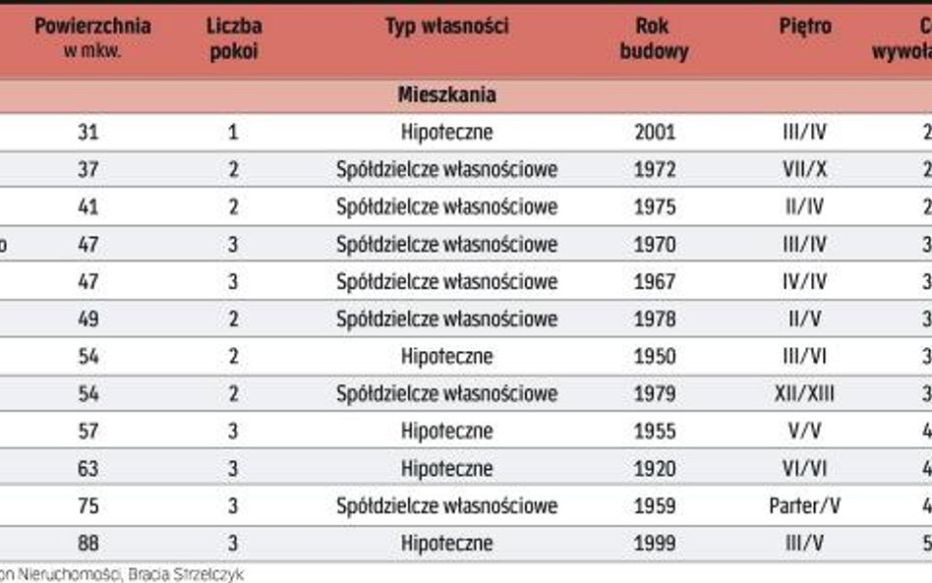Select the VII/X floor cell
The image size is (932, 583).
pyautogui.click(x=805, y=169)
